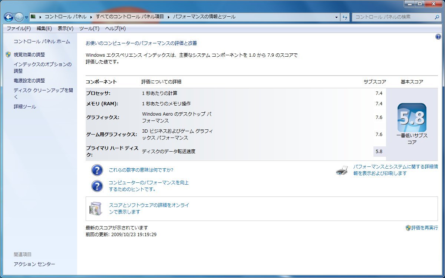Open コンピューターのパフォーマンスを向上するためのヒント link
The width and height of the screenshot is (445, 278).
[x=149, y=186]
